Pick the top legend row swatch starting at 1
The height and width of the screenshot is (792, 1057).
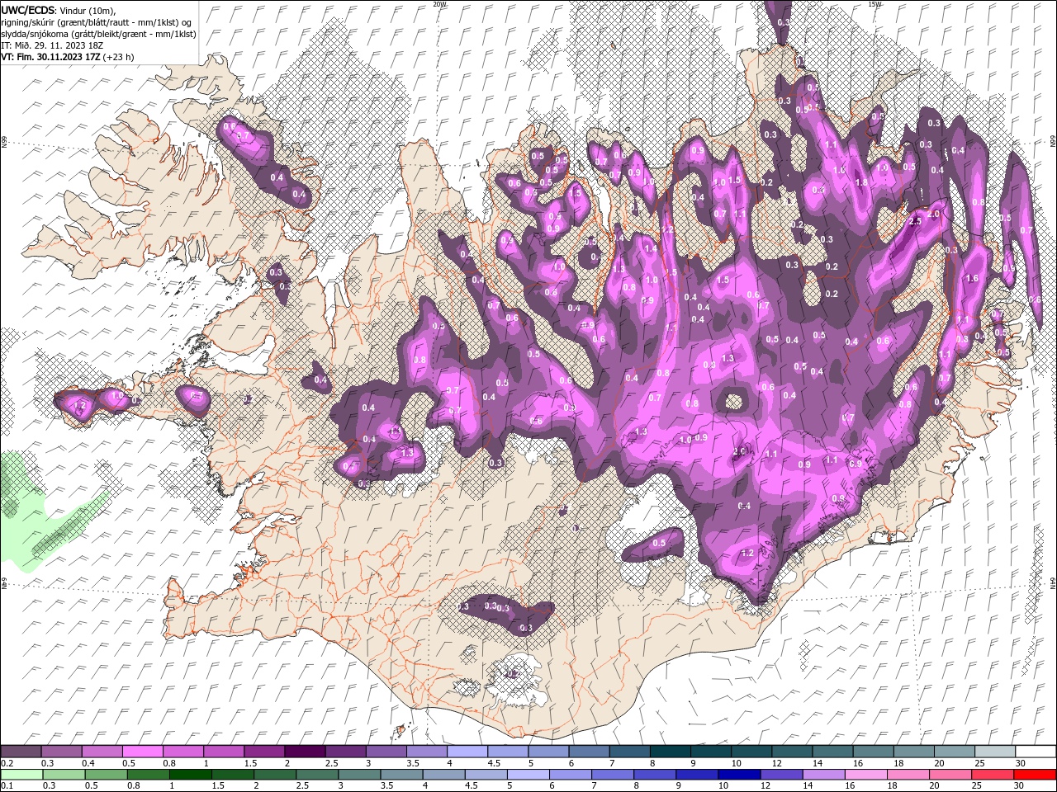tap(223, 752)
